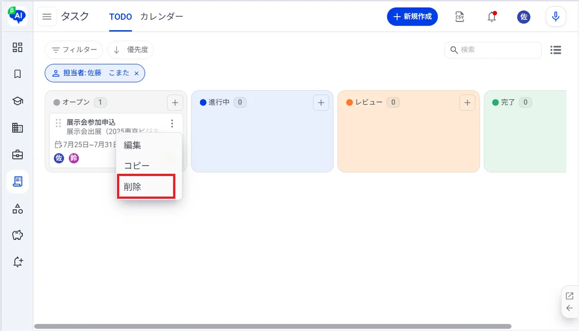Screen dimensions: 579x331
Task: Open the dashboard grid icon in sidebar
Action: point(18,47)
